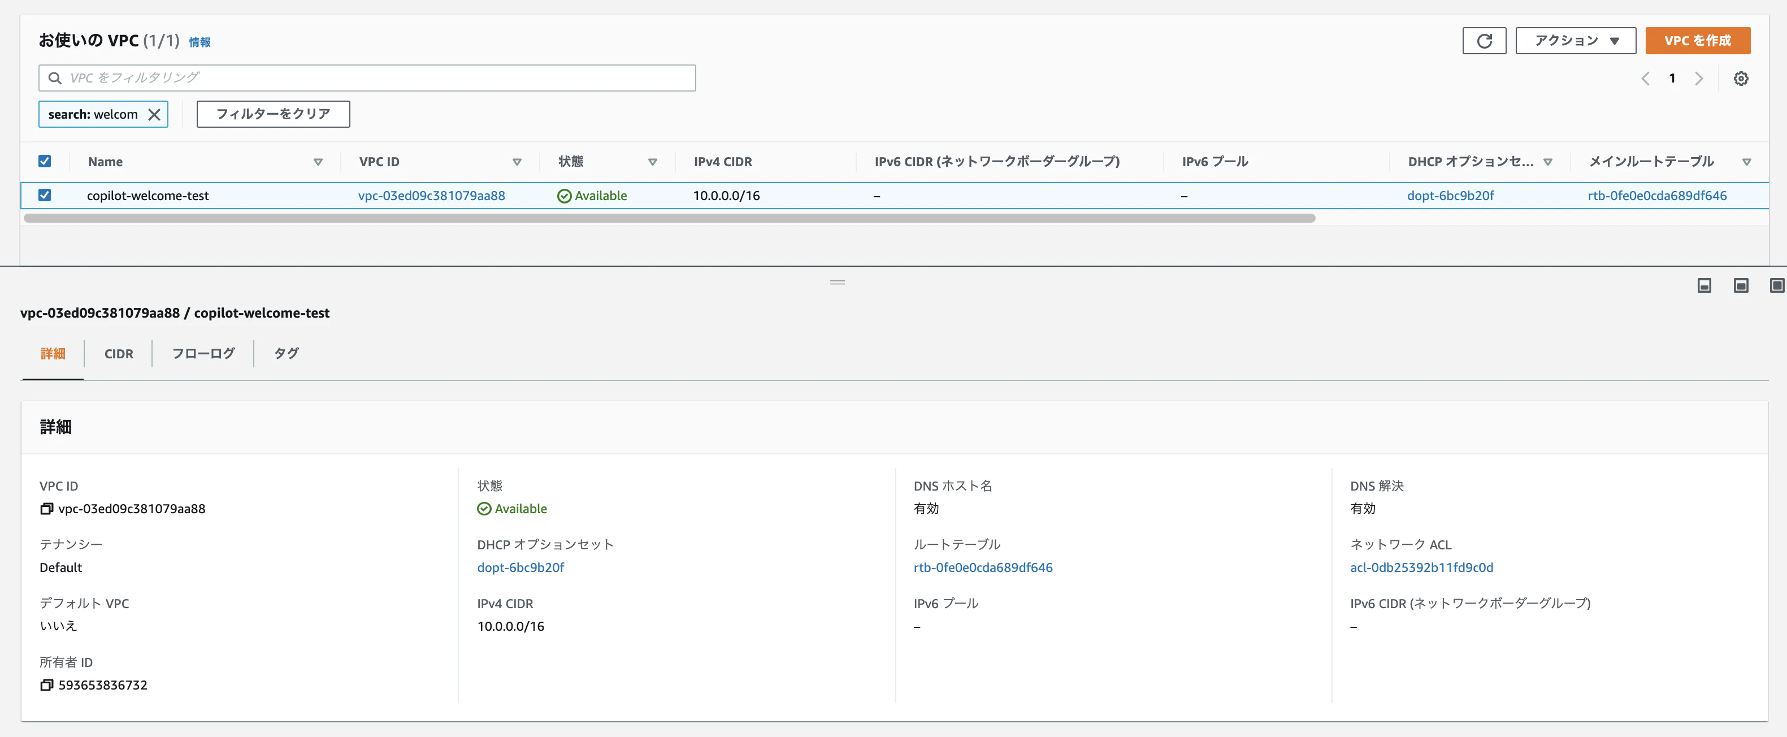Sort by 状態 column arrow
Screen dimensions: 1787x737
coord(652,162)
